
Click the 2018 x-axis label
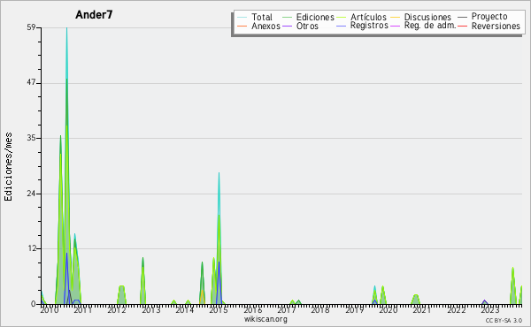tap(320, 310)
